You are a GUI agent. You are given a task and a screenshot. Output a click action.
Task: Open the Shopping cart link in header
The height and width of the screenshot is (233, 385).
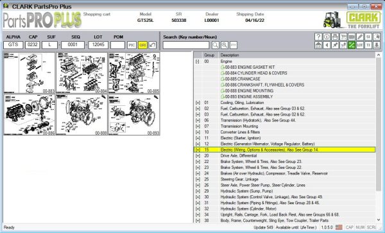click(97, 14)
